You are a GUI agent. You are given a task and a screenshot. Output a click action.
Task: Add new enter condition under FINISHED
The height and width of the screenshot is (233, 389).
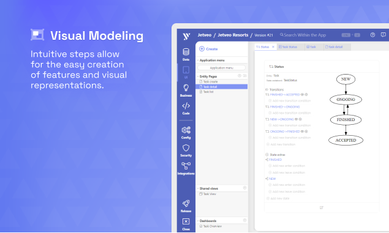[287, 166]
